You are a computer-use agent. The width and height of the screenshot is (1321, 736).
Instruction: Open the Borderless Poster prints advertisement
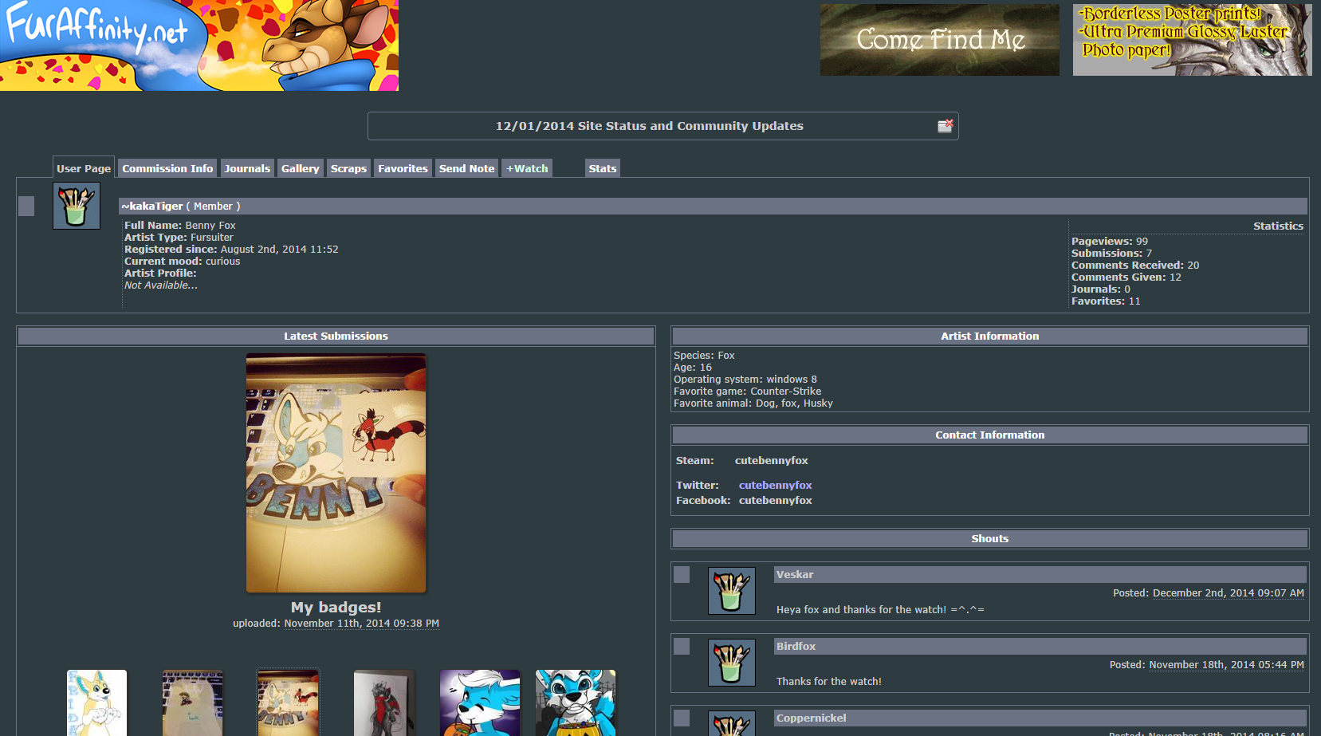click(1192, 40)
